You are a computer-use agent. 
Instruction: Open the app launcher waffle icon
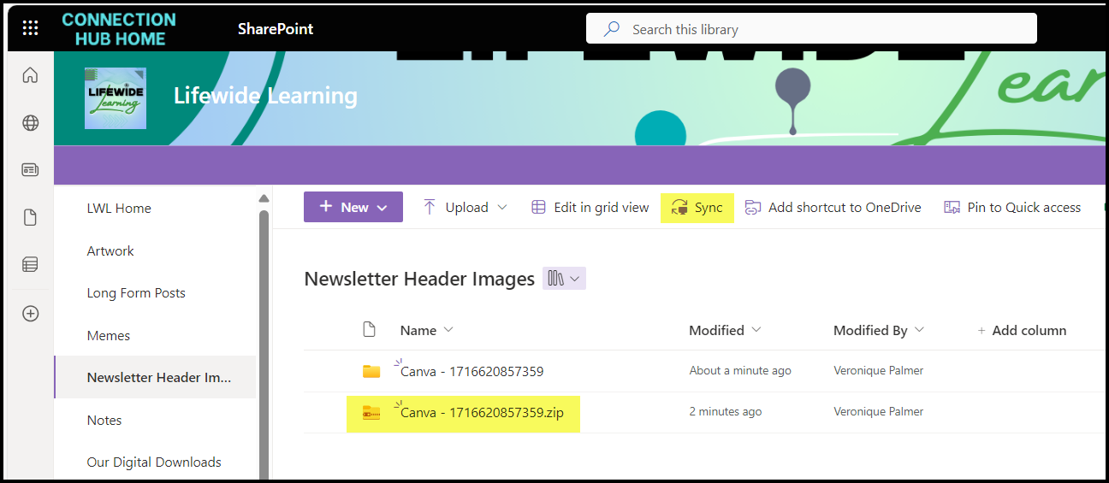[30, 29]
